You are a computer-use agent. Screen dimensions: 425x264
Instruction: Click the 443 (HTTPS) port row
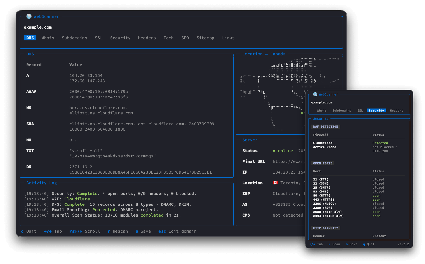click(x=359, y=200)
